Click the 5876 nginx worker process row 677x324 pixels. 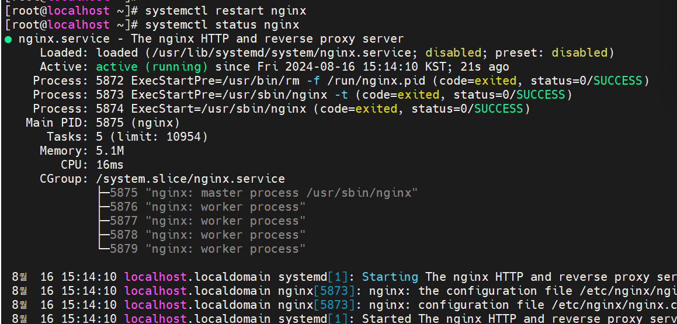pyautogui.click(x=202, y=207)
